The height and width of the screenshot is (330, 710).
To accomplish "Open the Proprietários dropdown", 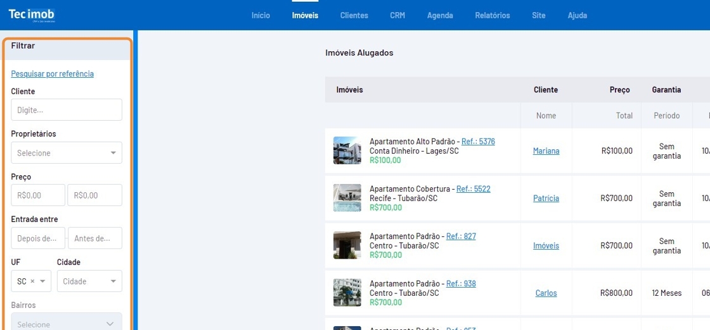I will (67, 153).
